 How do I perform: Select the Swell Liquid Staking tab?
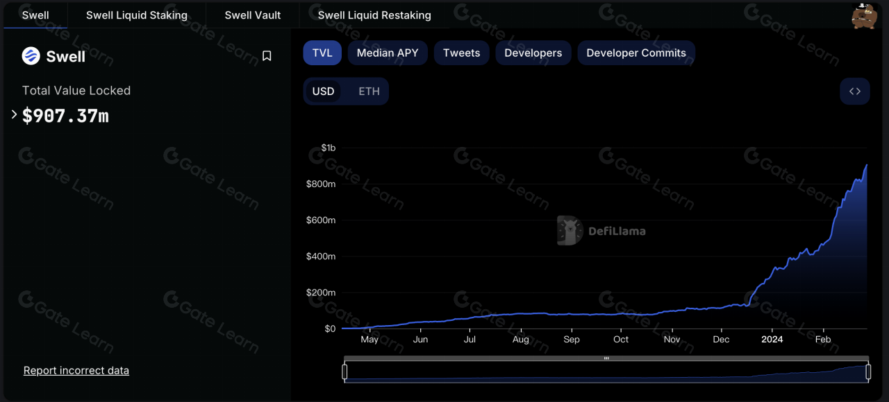[x=136, y=15]
